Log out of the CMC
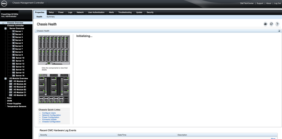Viewport: 282px width, 139px height. tap(277, 3)
